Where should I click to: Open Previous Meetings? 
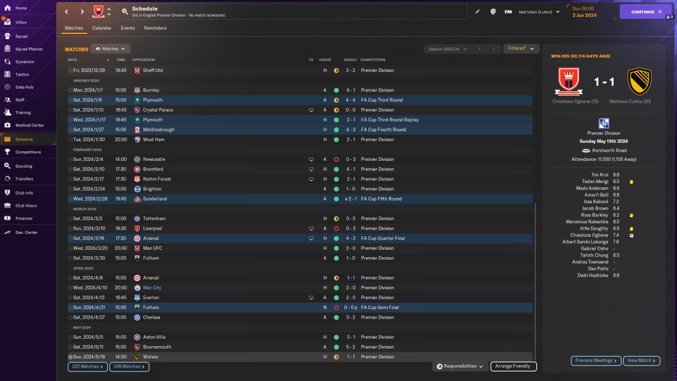pos(596,360)
